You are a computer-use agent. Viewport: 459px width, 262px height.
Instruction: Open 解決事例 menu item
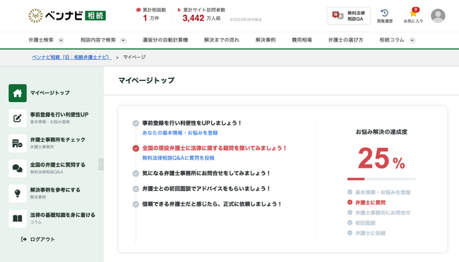[x=266, y=40]
